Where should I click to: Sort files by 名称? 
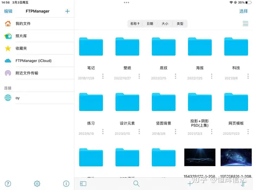pos(135,24)
